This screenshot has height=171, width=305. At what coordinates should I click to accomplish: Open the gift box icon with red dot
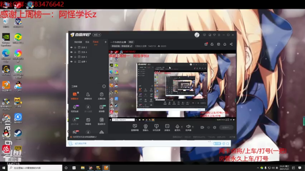[206, 44]
